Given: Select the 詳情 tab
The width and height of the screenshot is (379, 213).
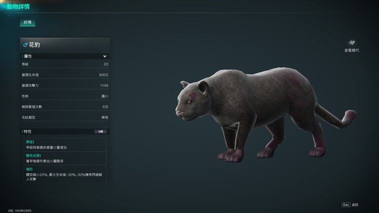Looking at the screenshot, I should [28, 22].
